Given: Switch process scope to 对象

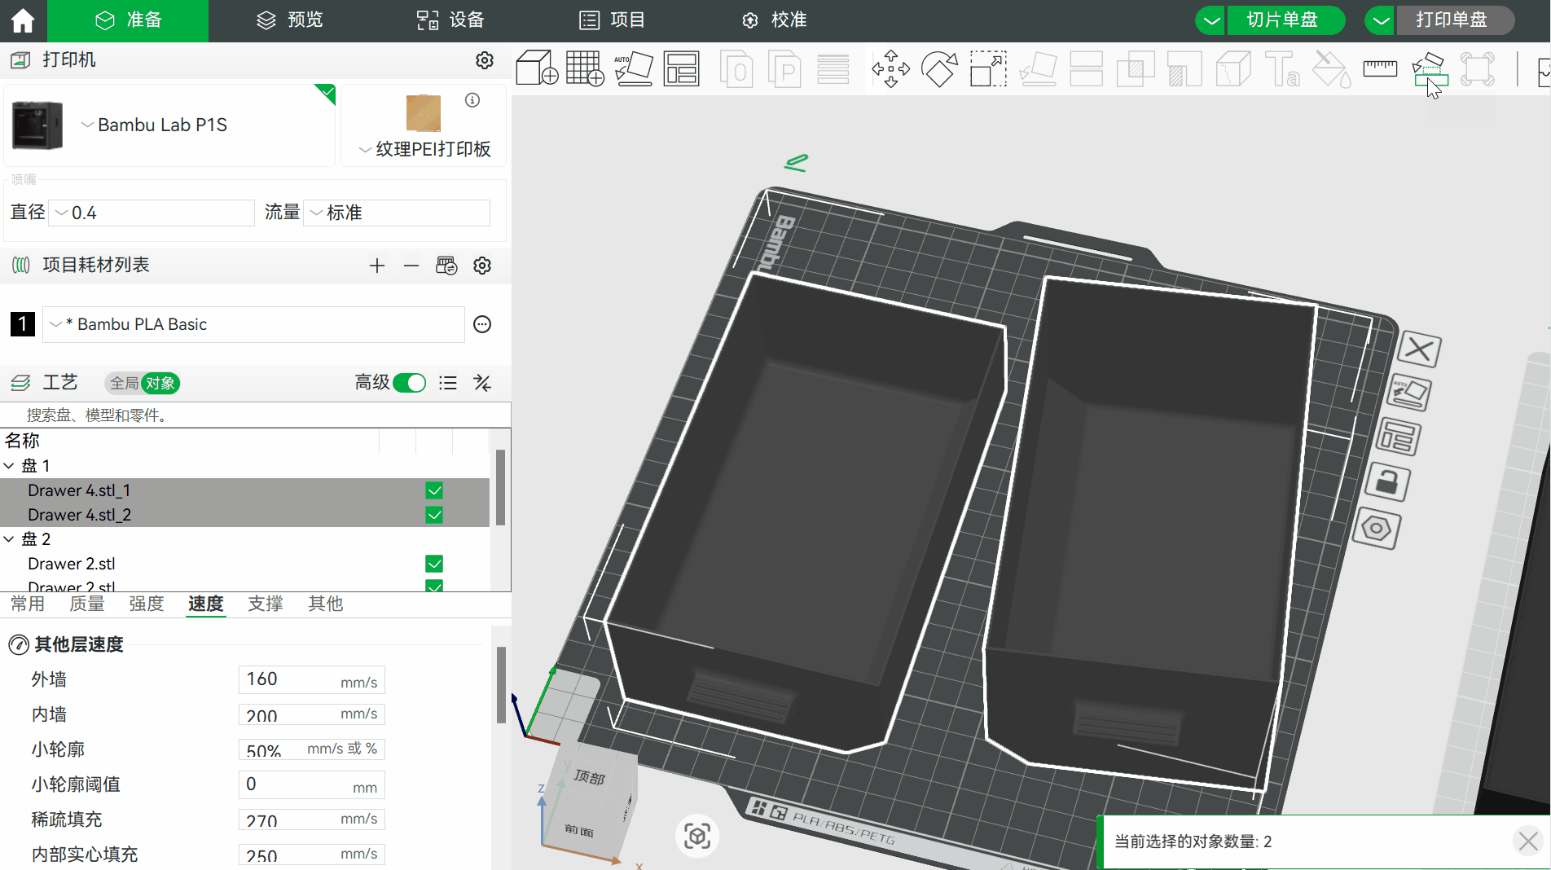Looking at the screenshot, I should pyautogui.click(x=160, y=383).
